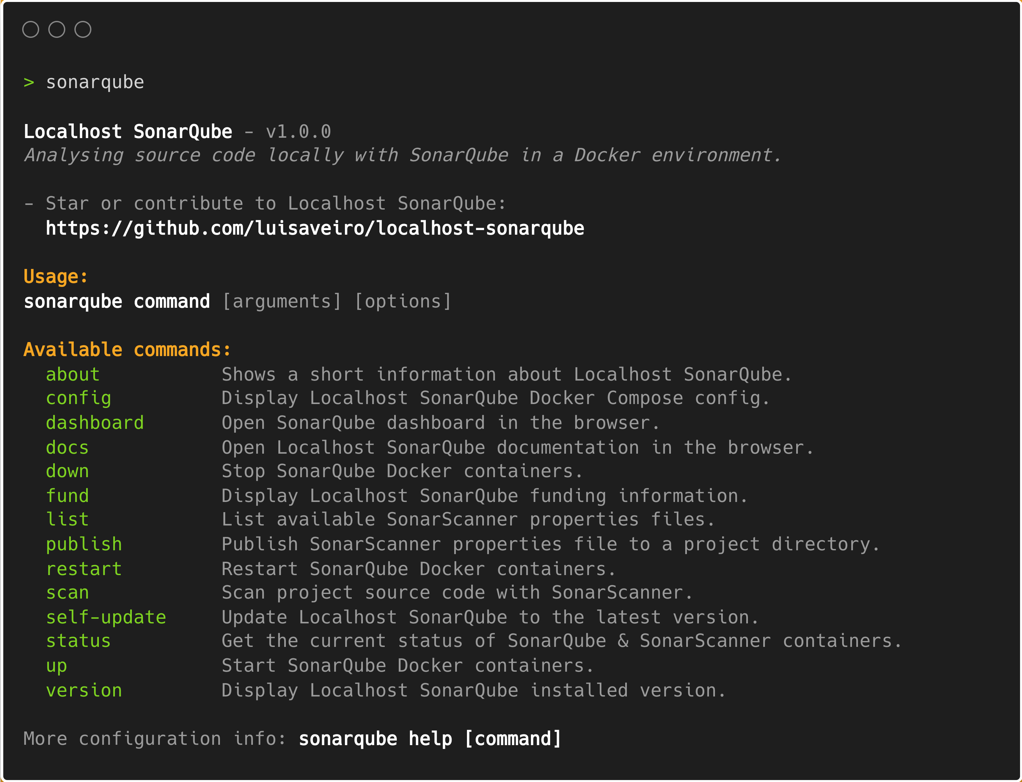Image resolution: width=1022 pixels, height=782 pixels.
Task: Click the green prompt arrow symbol
Action: 29,82
